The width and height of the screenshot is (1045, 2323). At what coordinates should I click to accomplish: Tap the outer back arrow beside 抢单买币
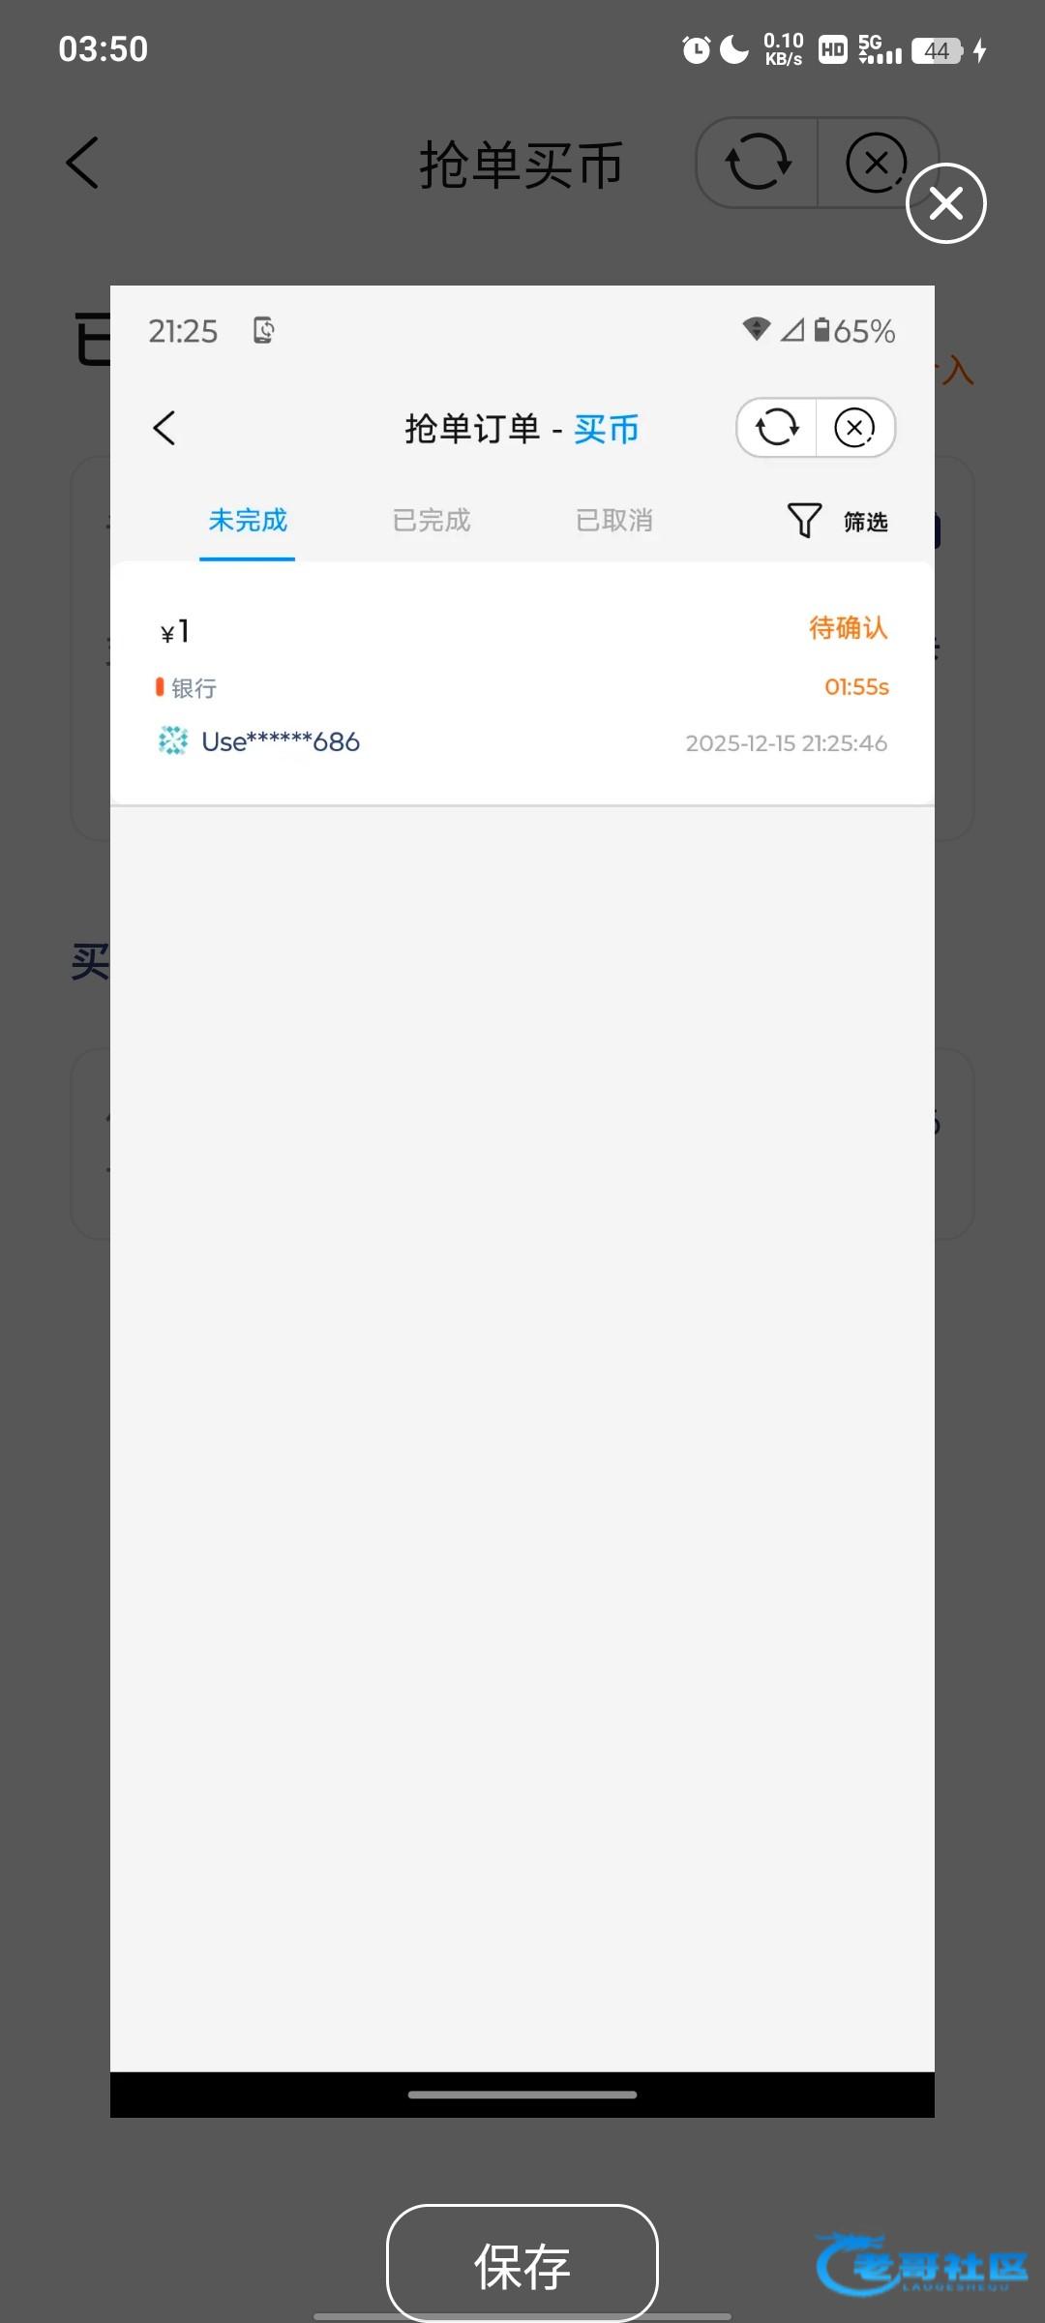82,162
